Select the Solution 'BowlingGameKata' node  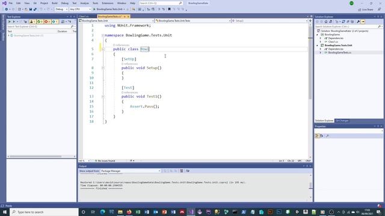[x=345, y=31]
